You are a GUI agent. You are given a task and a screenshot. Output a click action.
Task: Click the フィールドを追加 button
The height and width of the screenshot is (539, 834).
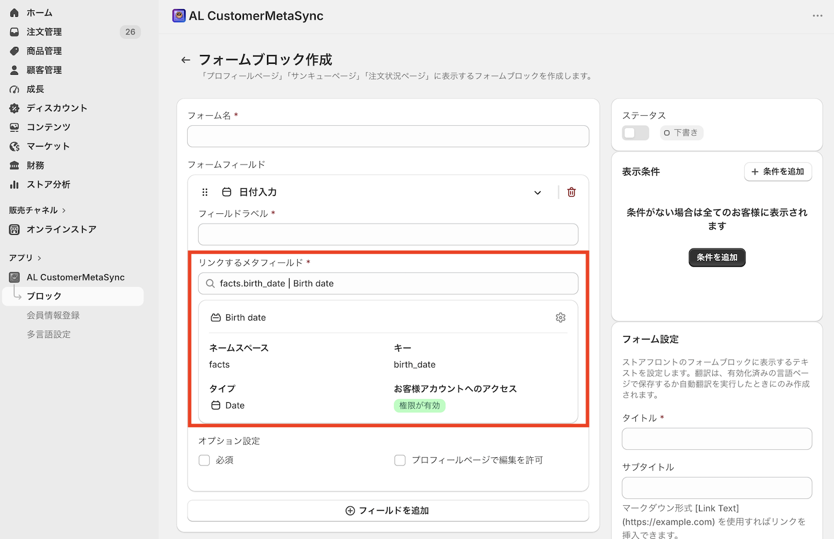point(388,511)
